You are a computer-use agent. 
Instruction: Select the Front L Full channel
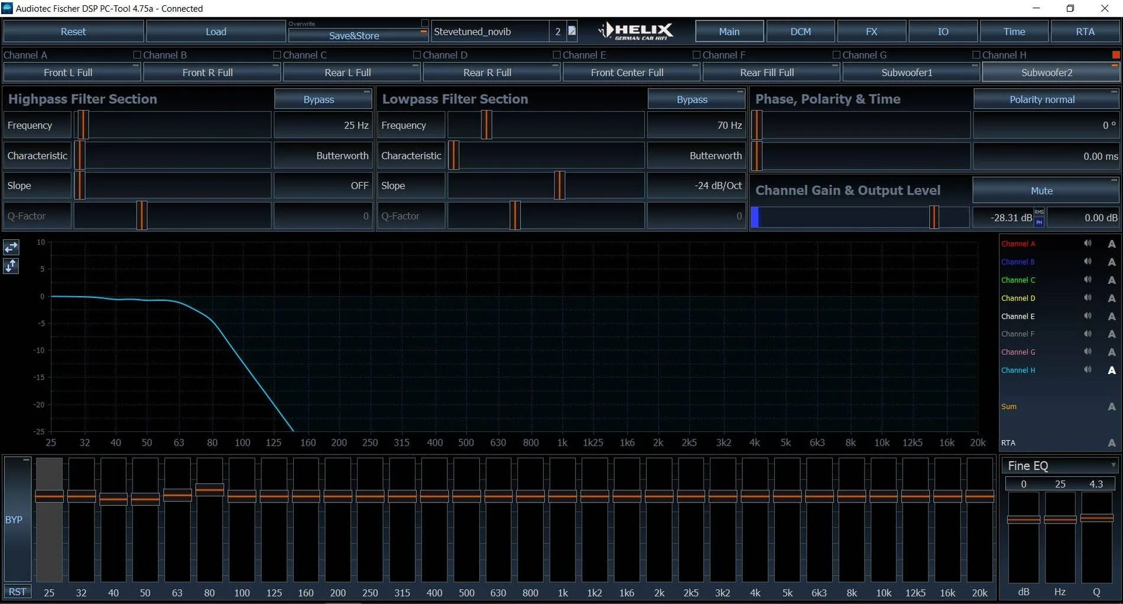72,72
